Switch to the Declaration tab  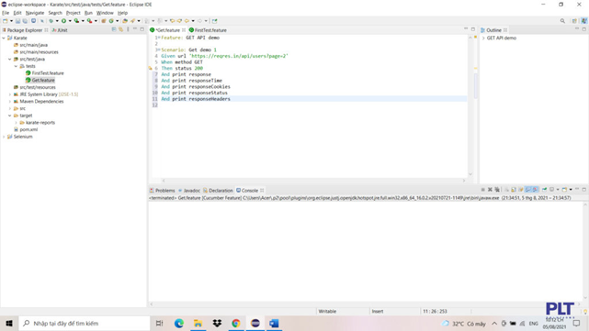[218, 191]
